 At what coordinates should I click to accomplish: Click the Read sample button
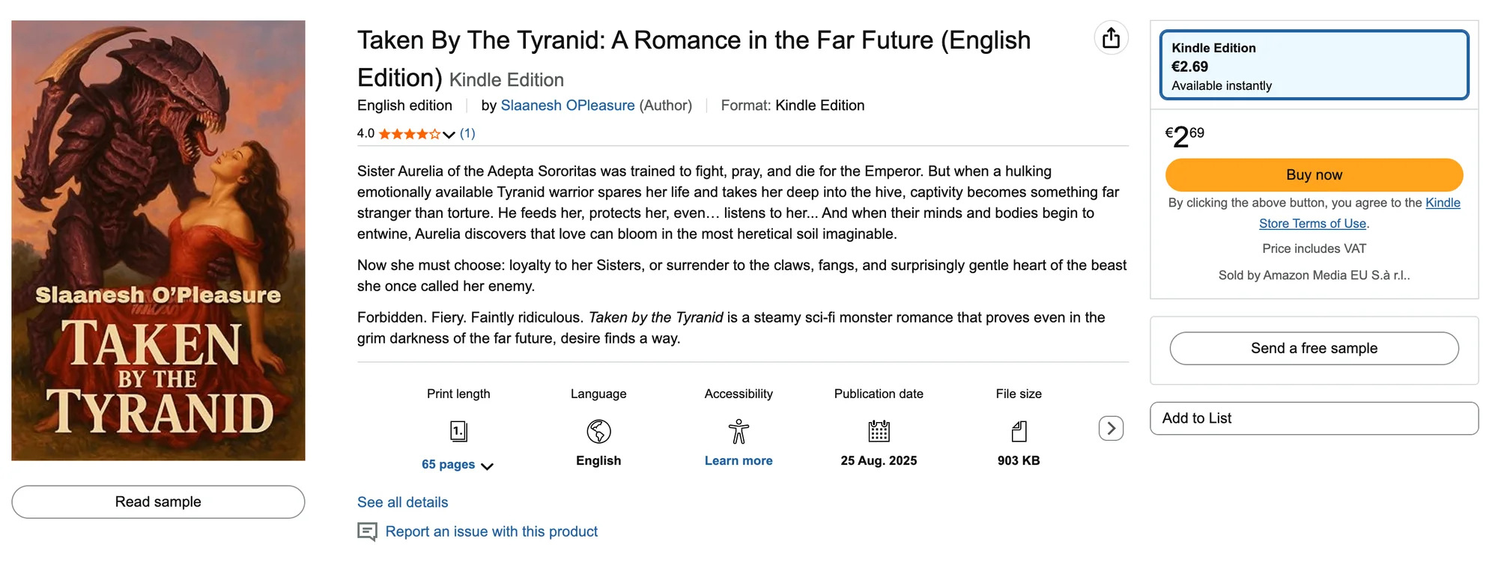point(158,501)
